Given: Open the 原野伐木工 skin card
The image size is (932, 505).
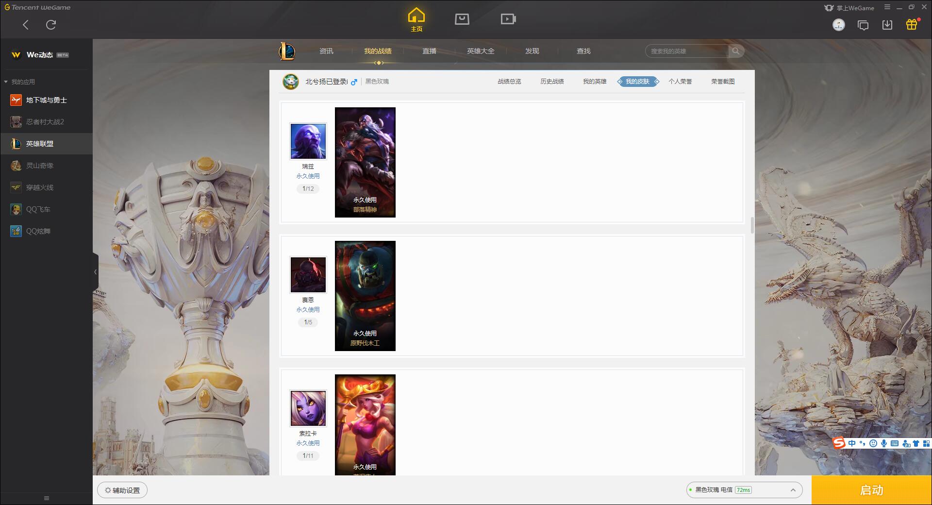Looking at the screenshot, I should coord(365,296).
